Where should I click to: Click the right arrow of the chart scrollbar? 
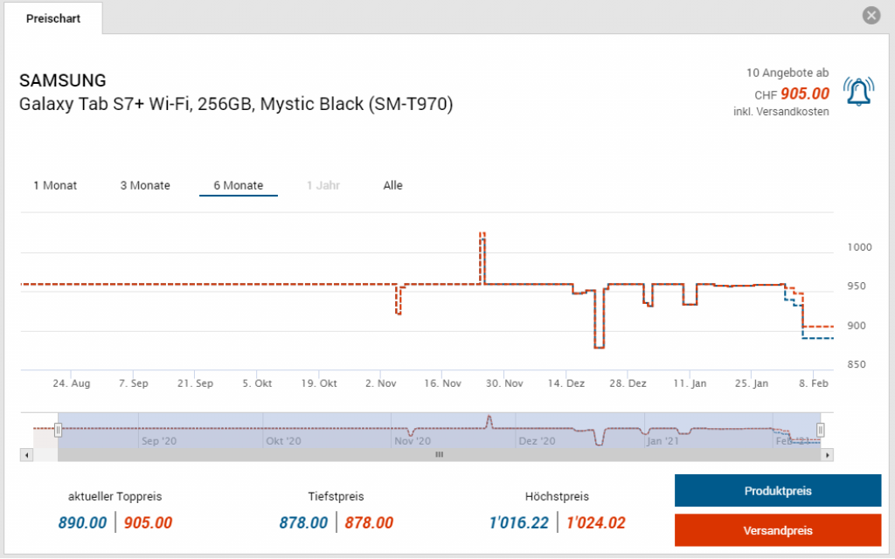[x=828, y=454]
